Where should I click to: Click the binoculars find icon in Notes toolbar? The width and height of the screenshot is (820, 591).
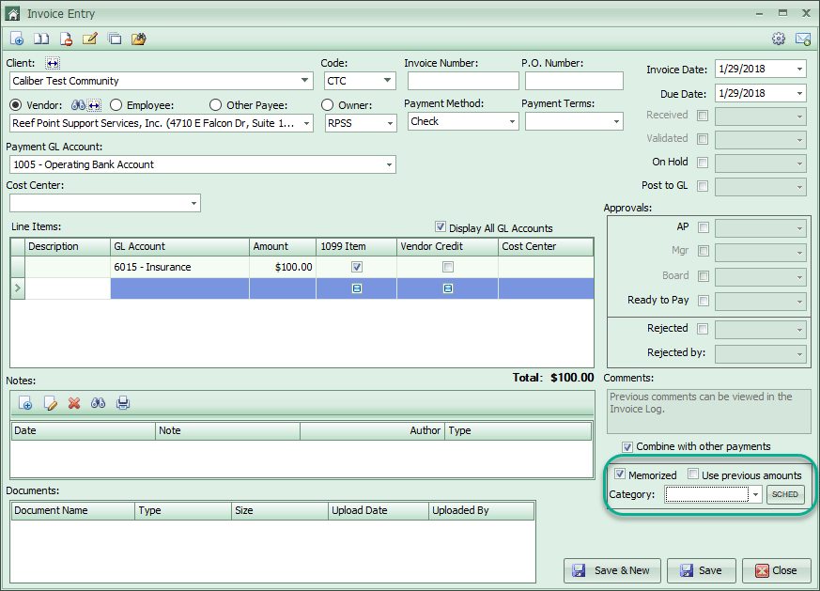[99, 403]
